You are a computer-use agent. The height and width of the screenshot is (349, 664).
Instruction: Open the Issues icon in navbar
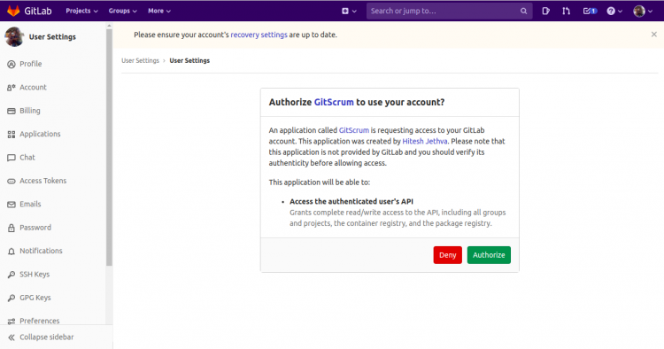[545, 11]
